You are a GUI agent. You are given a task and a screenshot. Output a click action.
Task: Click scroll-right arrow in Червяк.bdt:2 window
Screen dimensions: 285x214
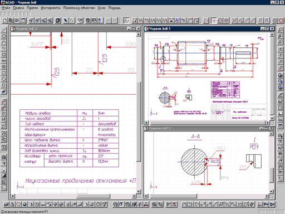[134, 196]
